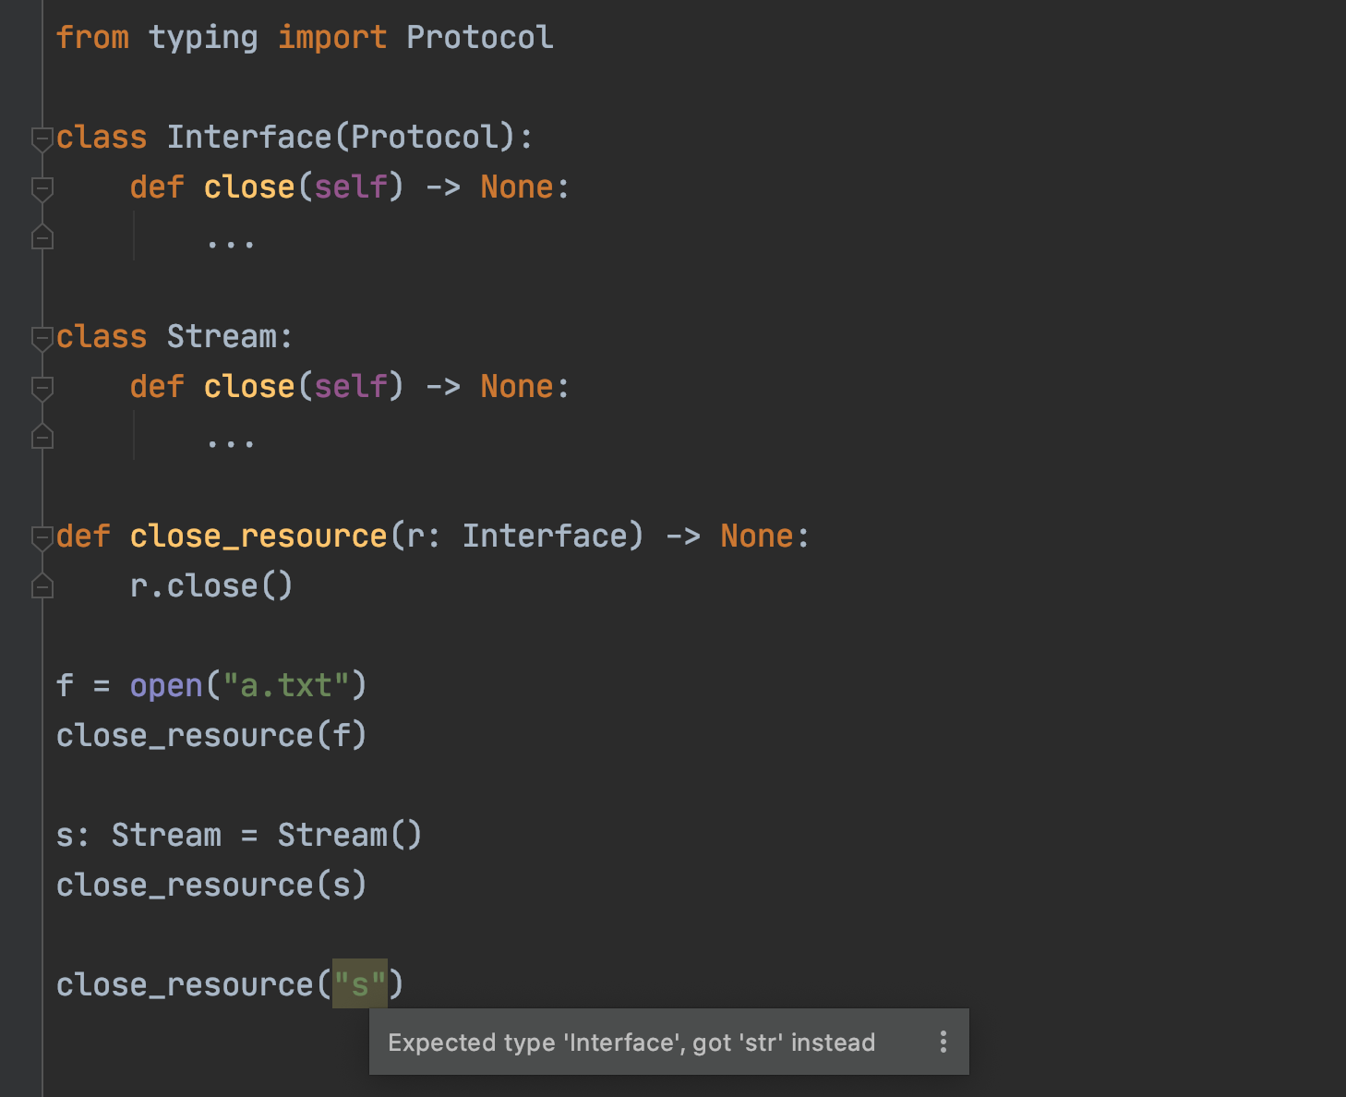This screenshot has height=1097, width=1346.
Task: Click the 'Expected type Interface' warning message
Action: tap(631, 1043)
